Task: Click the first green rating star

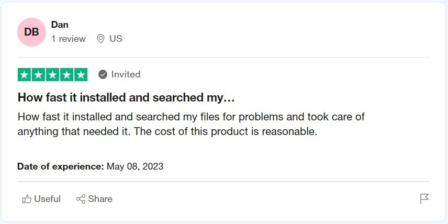Action: tap(25, 75)
